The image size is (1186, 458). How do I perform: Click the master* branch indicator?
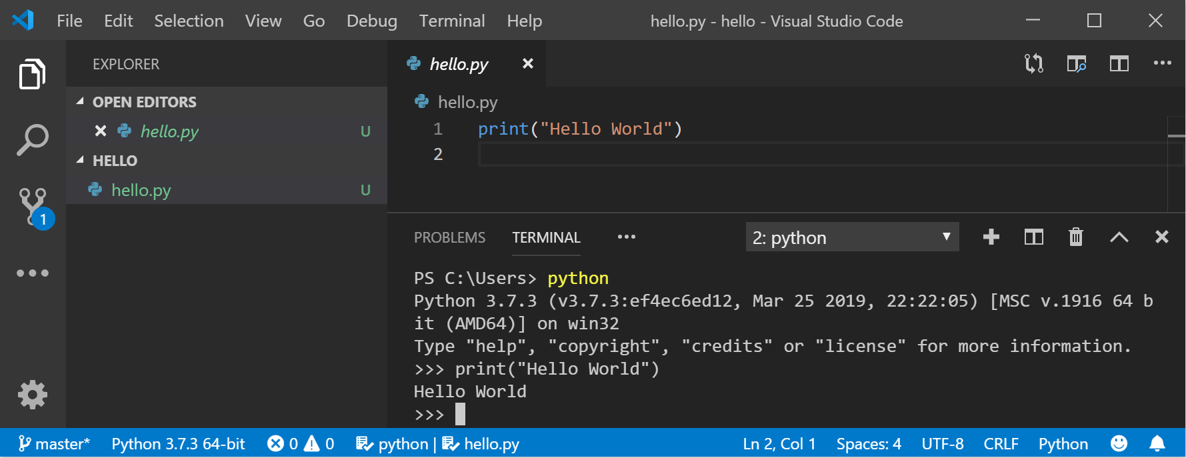pyautogui.click(x=54, y=444)
